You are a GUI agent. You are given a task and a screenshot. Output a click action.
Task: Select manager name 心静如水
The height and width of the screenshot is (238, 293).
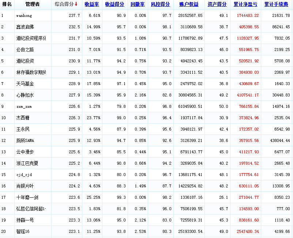(25, 95)
